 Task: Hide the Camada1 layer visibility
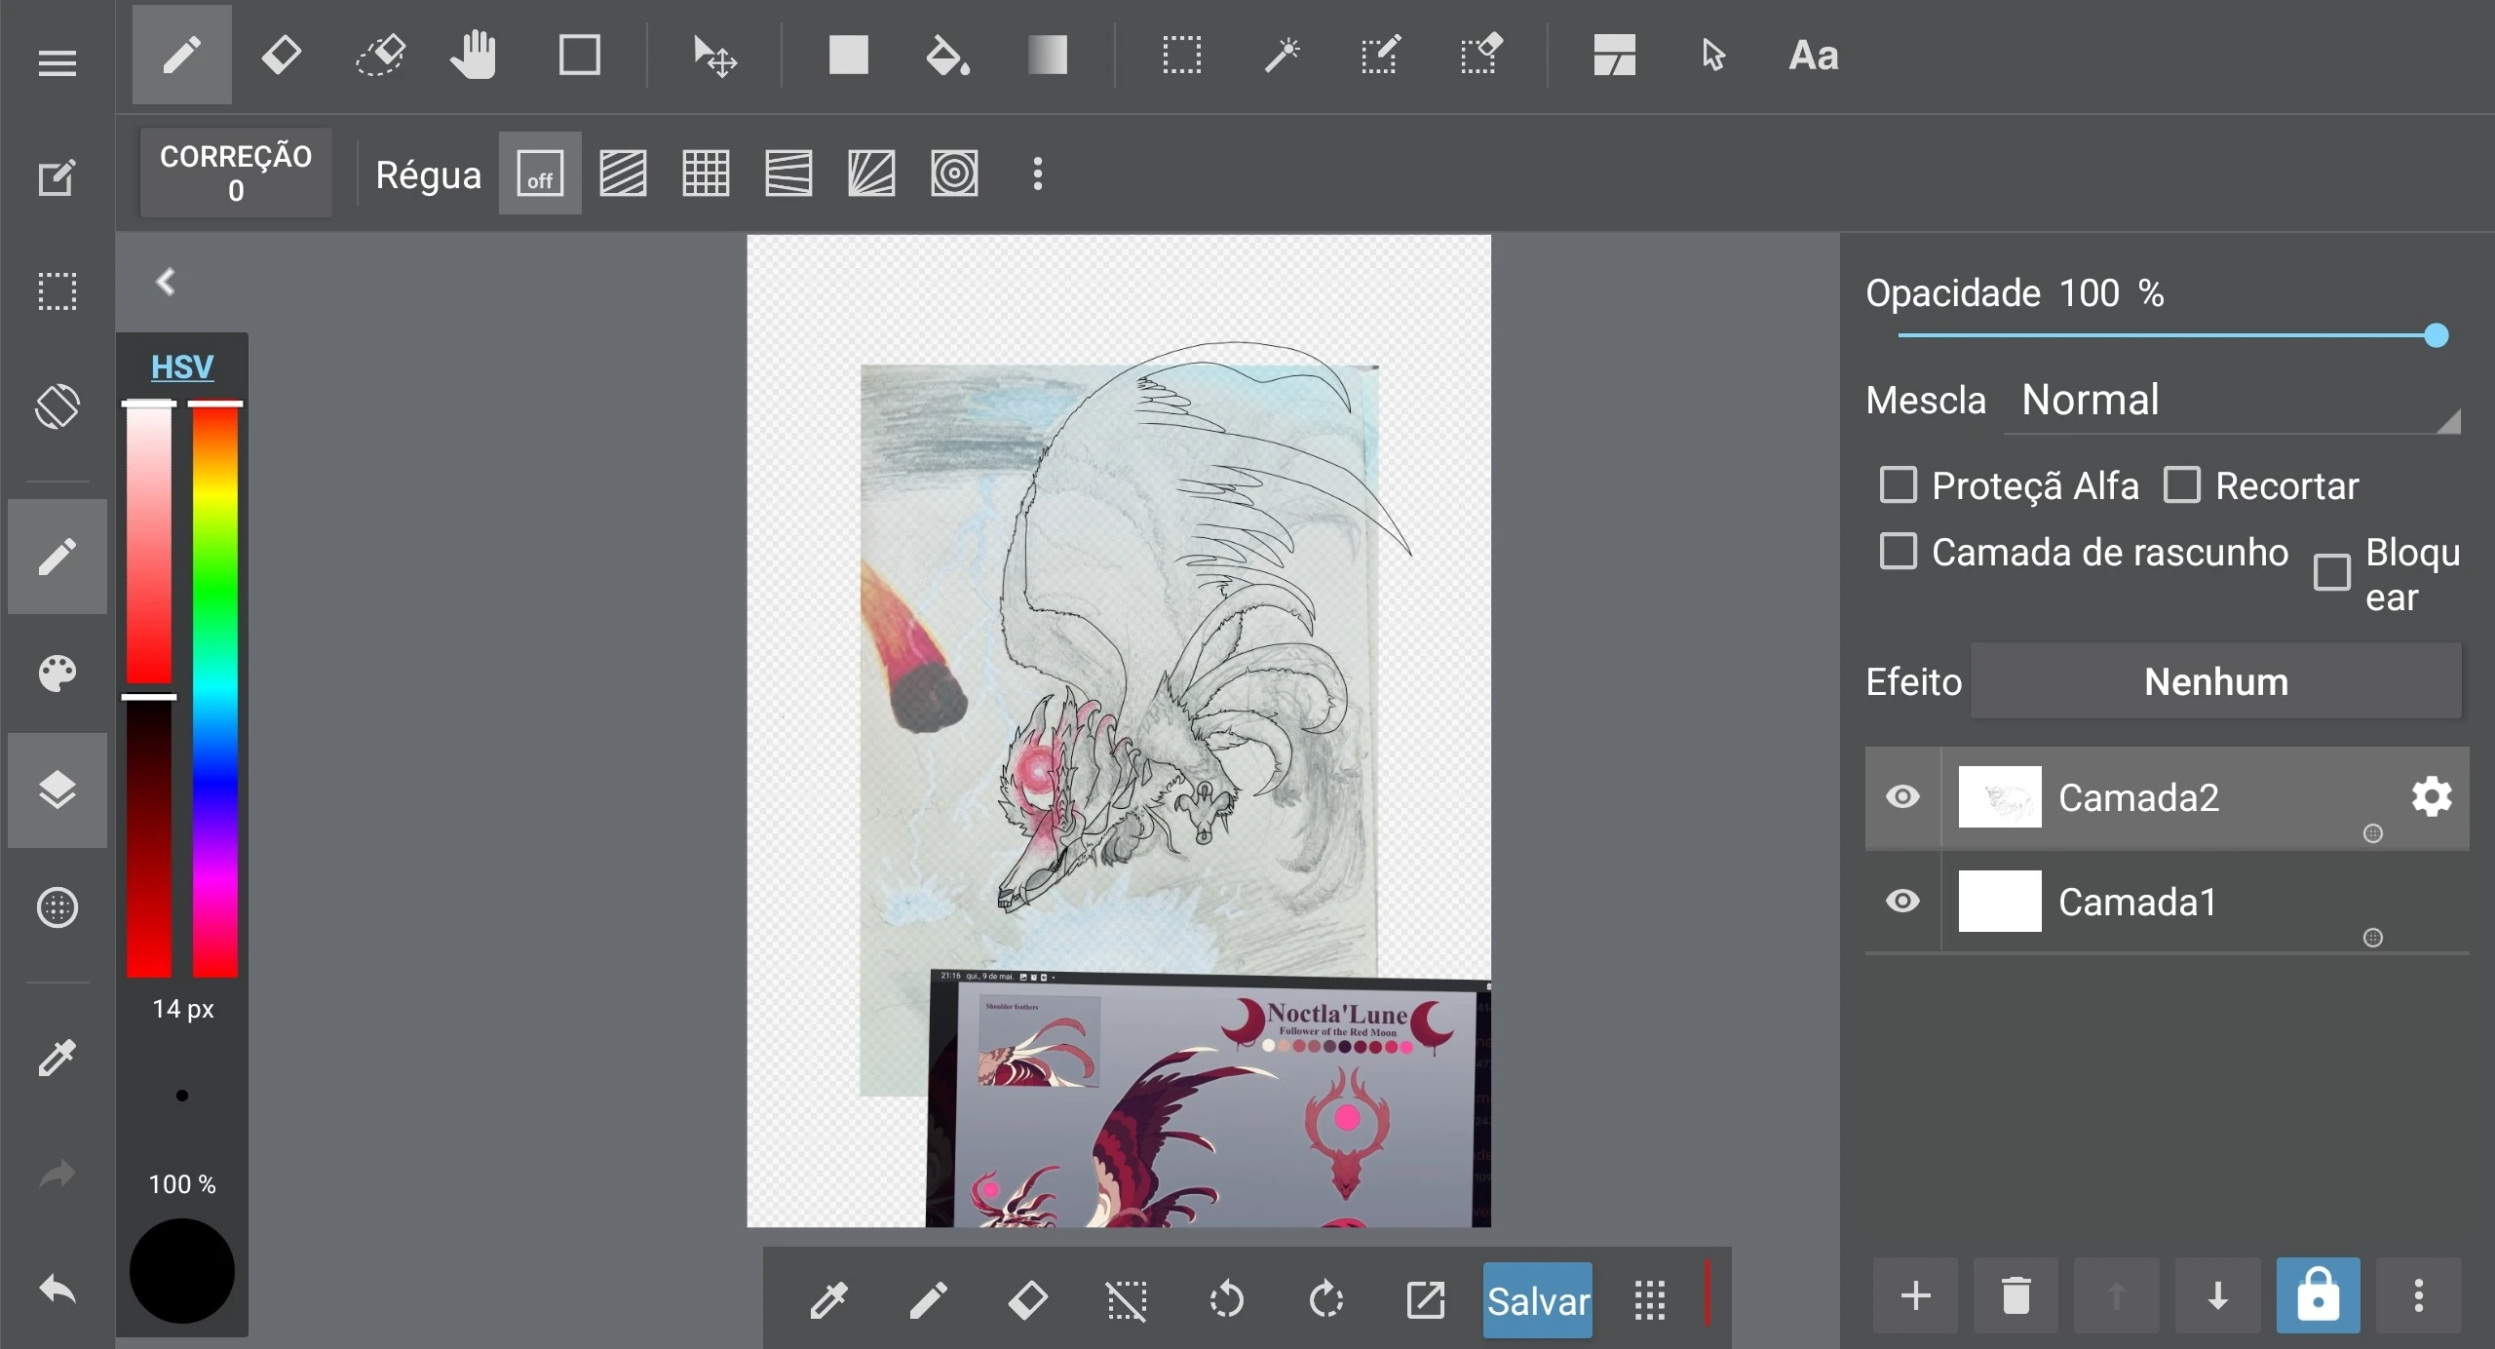click(x=1902, y=902)
